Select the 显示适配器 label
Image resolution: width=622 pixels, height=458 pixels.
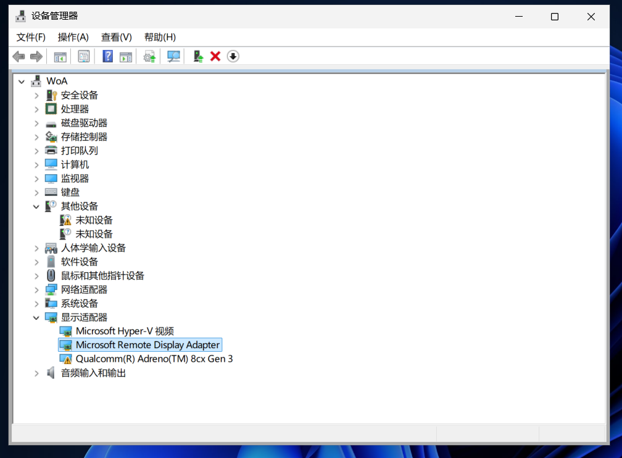pos(84,317)
